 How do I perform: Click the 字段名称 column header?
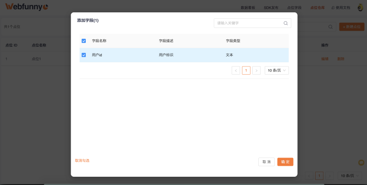pos(99,41)
